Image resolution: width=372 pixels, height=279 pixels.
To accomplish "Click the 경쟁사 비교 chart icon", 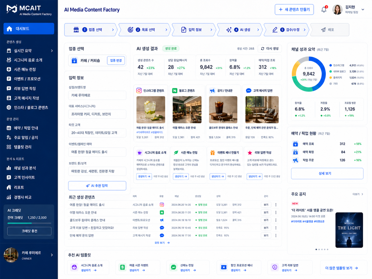I will tap(9, 197).
